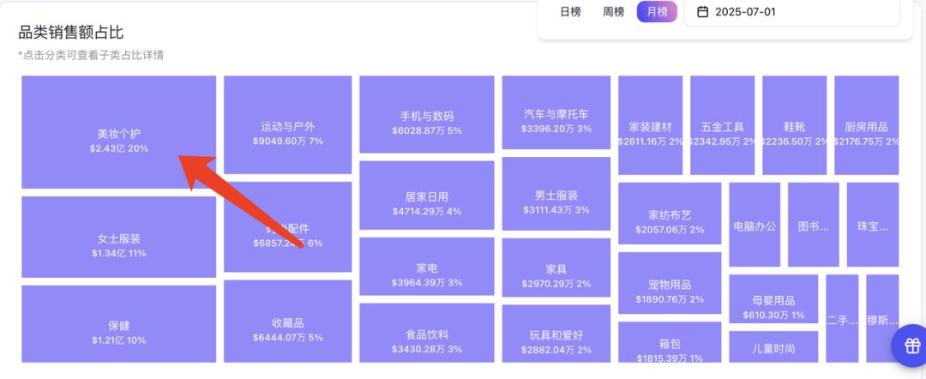926x379 pixels.
Task: Select the 女士服装 treemap block
Action: pyautogui.click(x=118, y=238)
